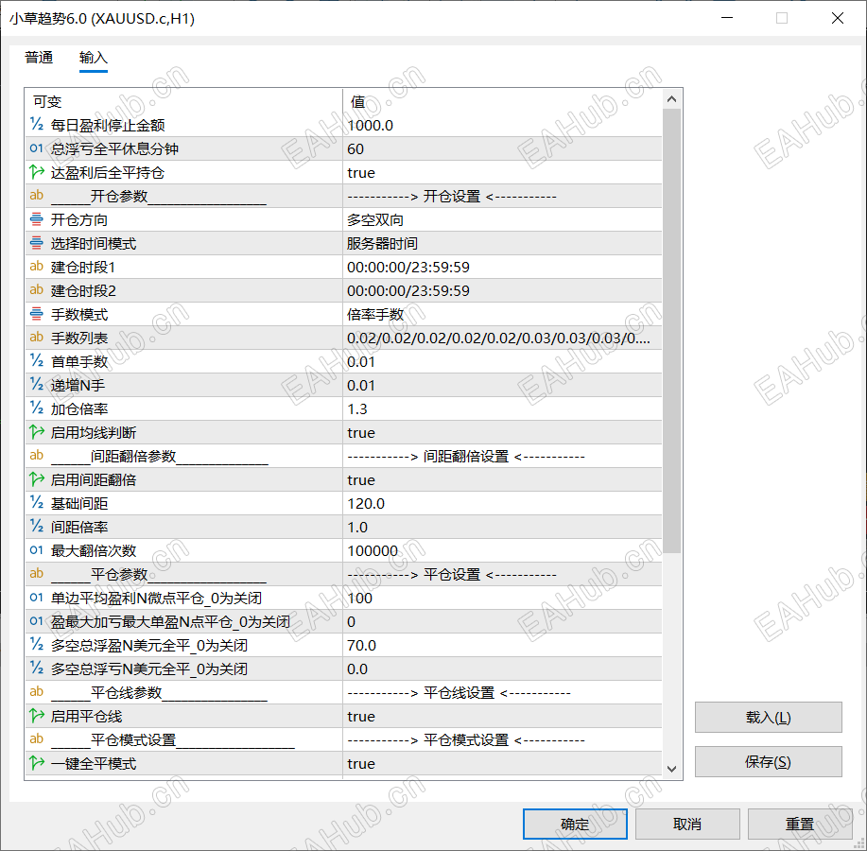This screenshot has height=851, width=867.
Task: Toggle the 启用间距翻倍 true value
Action: click(502, 480)
